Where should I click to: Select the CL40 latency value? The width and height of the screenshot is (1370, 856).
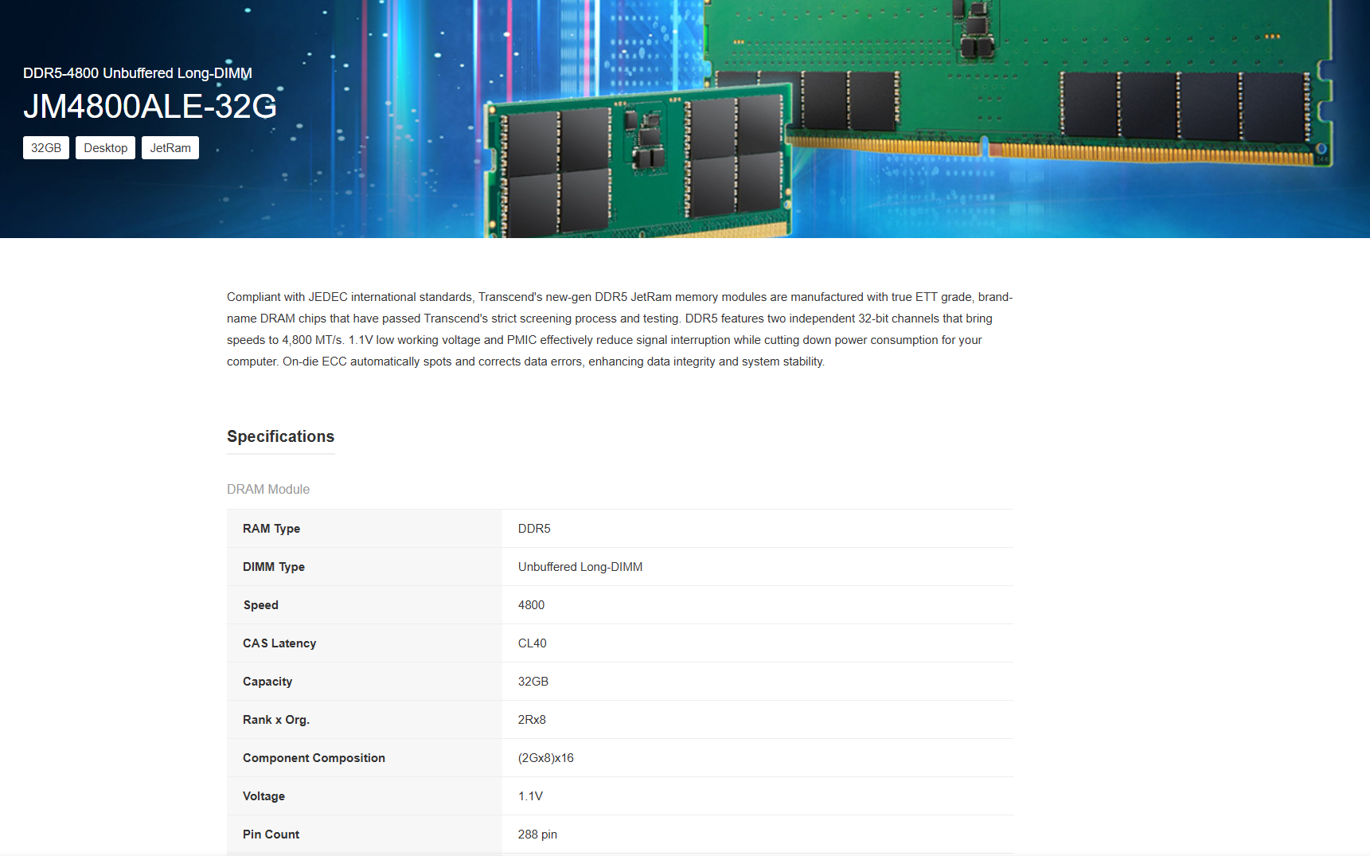[x=532, y=643]
